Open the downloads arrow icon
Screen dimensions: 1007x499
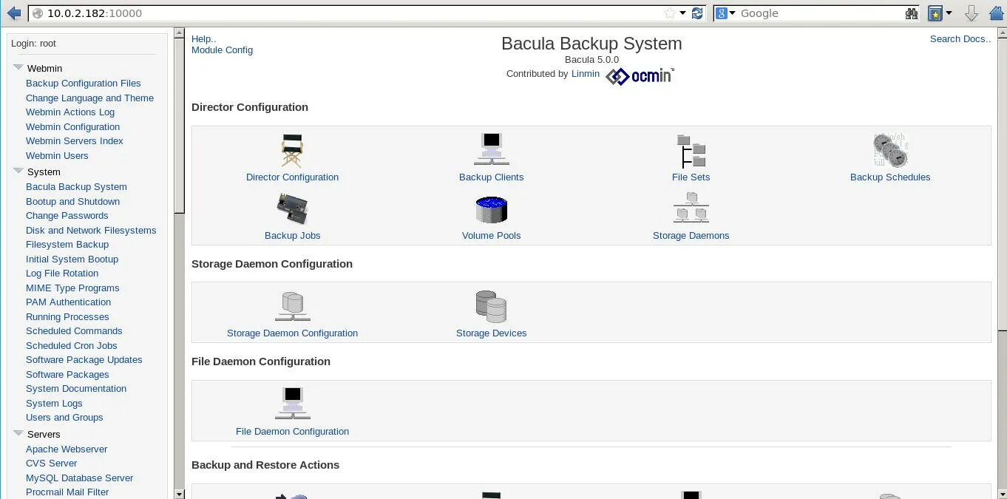(972, 13)
